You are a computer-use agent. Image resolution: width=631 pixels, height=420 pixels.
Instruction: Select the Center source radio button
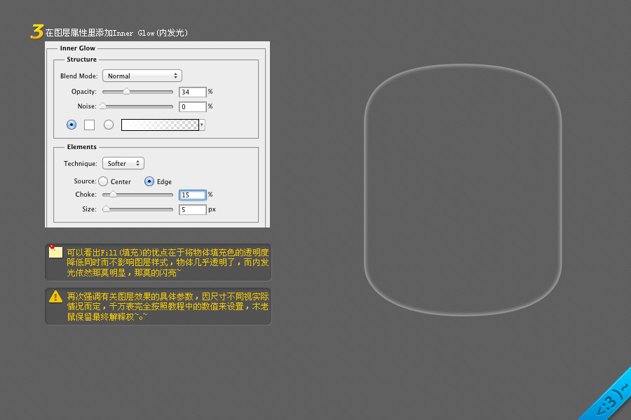coord(103,181)
